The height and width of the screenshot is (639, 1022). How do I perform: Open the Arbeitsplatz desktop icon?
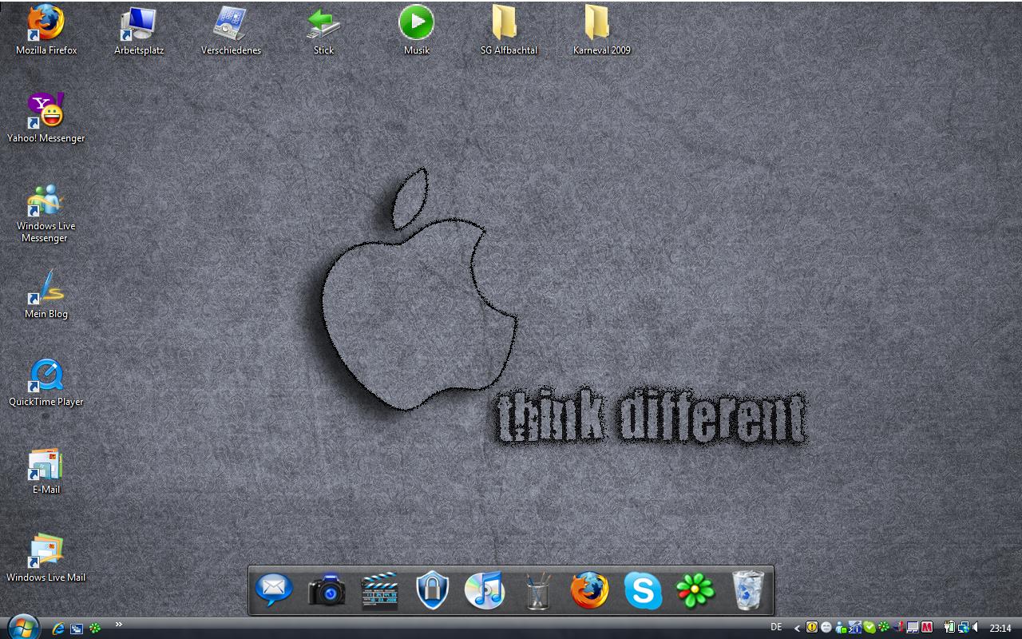(139, 31)
